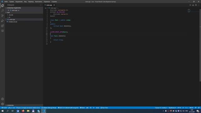Image resolution: width=201 pixels, height=113 pixels.
Task: Open the Help menu
Action: click(54, 2)
